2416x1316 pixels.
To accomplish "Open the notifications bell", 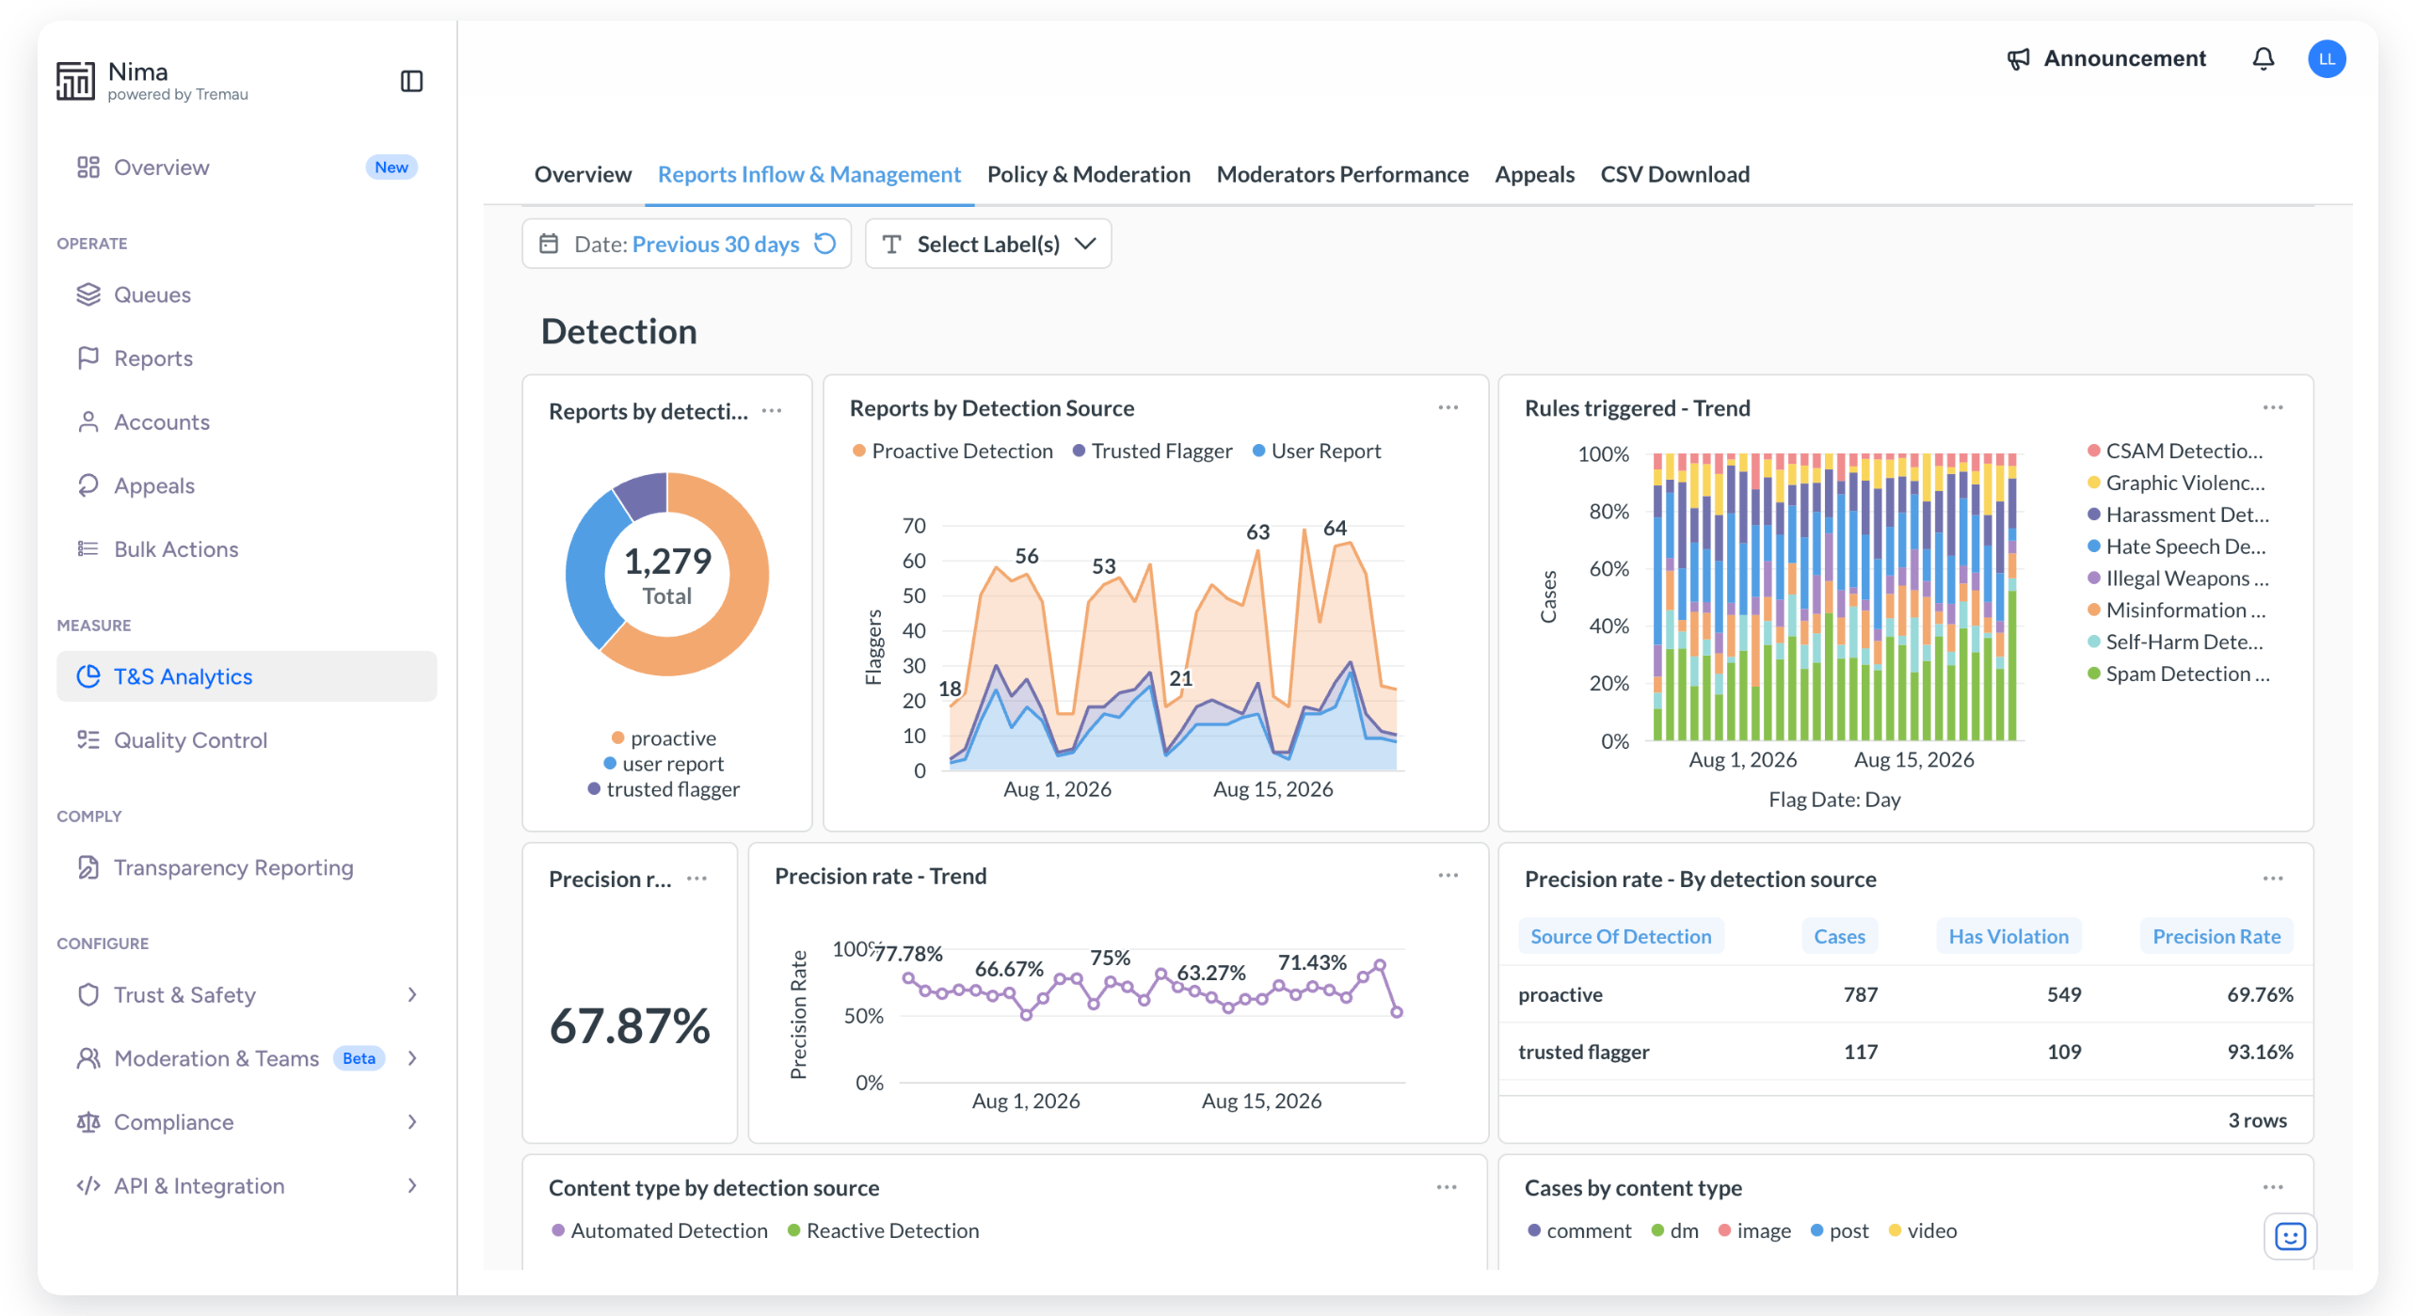I will click(2263, 58).
